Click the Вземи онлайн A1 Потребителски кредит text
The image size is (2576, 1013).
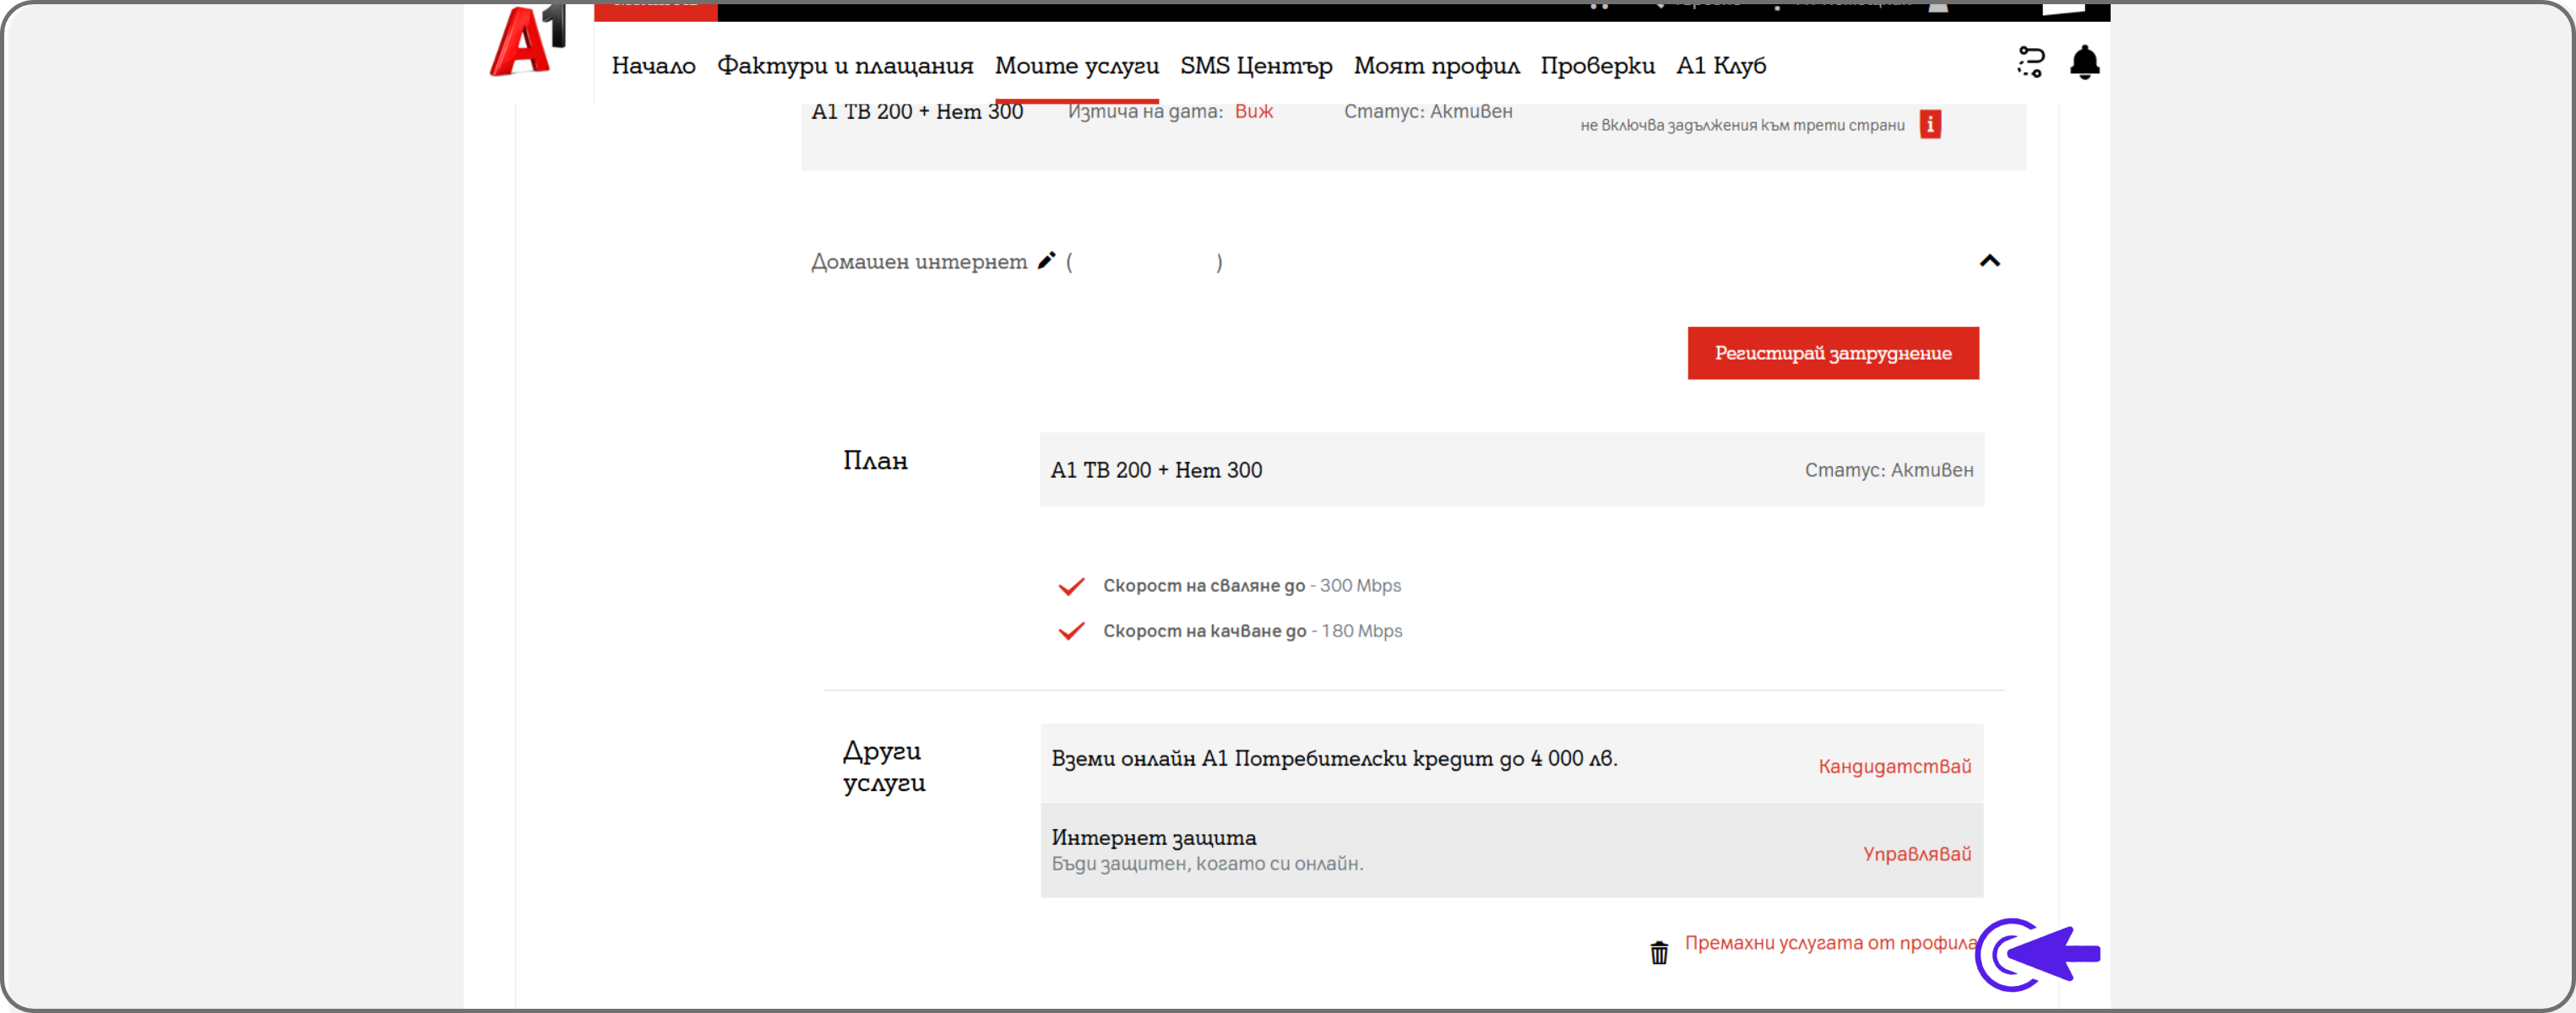[x=1334, y=759]
